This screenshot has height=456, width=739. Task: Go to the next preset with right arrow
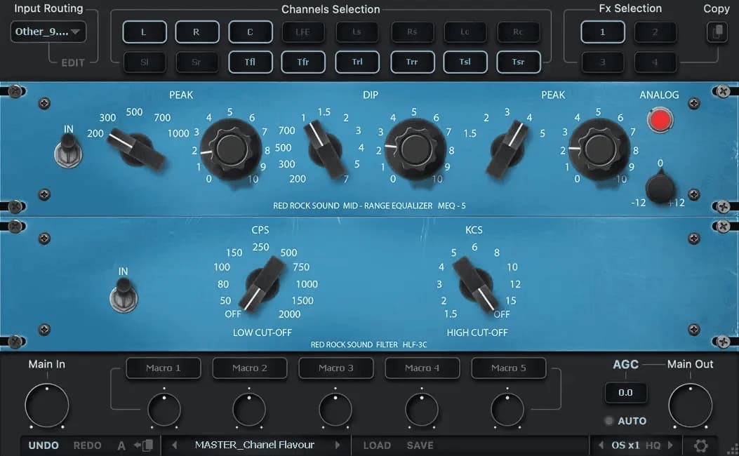(x=338, y=445)
